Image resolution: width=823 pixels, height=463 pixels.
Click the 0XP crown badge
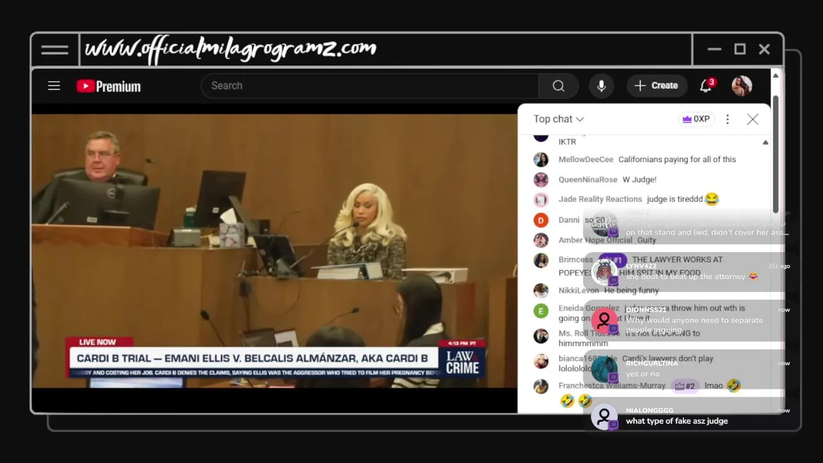pyautogui.click(x=696, y=119)
